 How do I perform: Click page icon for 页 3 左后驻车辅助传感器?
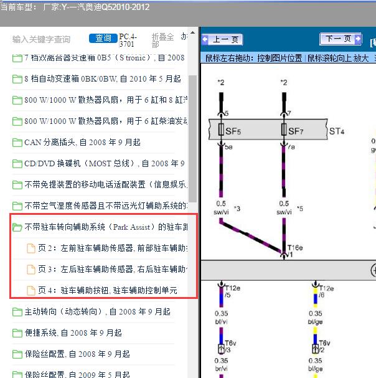tap(31, 270)
